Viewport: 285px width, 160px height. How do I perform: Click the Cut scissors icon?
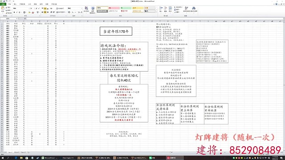pyautogui.click(x=7, y=8)
